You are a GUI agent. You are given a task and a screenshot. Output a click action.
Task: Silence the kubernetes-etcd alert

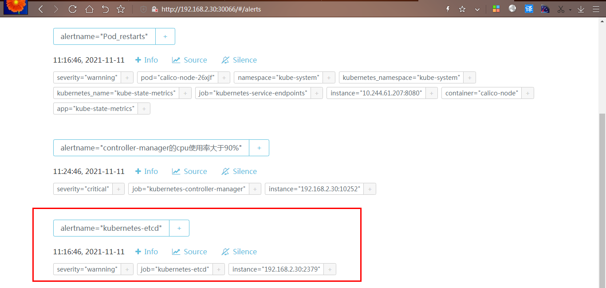coord(239,252)
